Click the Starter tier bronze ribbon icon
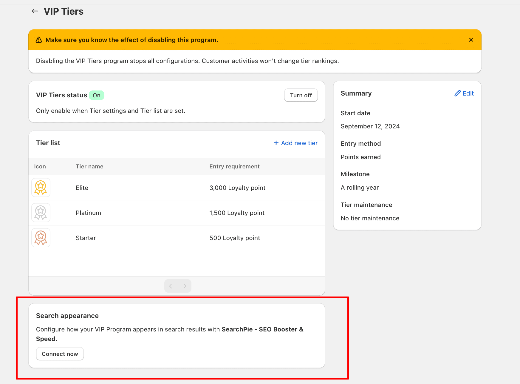520x384 pixels. (x=41, y=238)
